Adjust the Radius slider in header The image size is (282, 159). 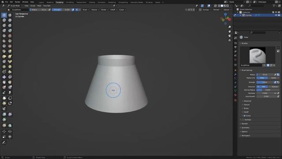39,10
